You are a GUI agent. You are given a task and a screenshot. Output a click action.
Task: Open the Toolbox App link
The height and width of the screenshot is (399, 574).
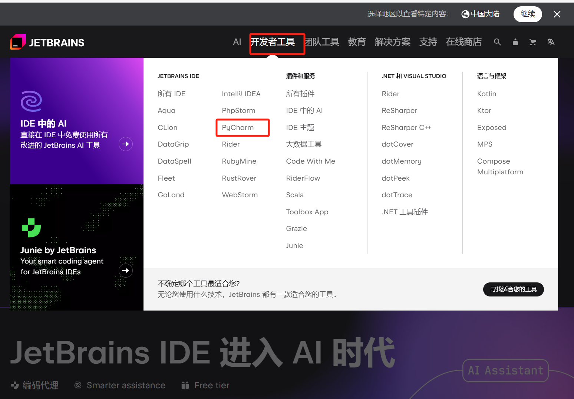[307, 212]
